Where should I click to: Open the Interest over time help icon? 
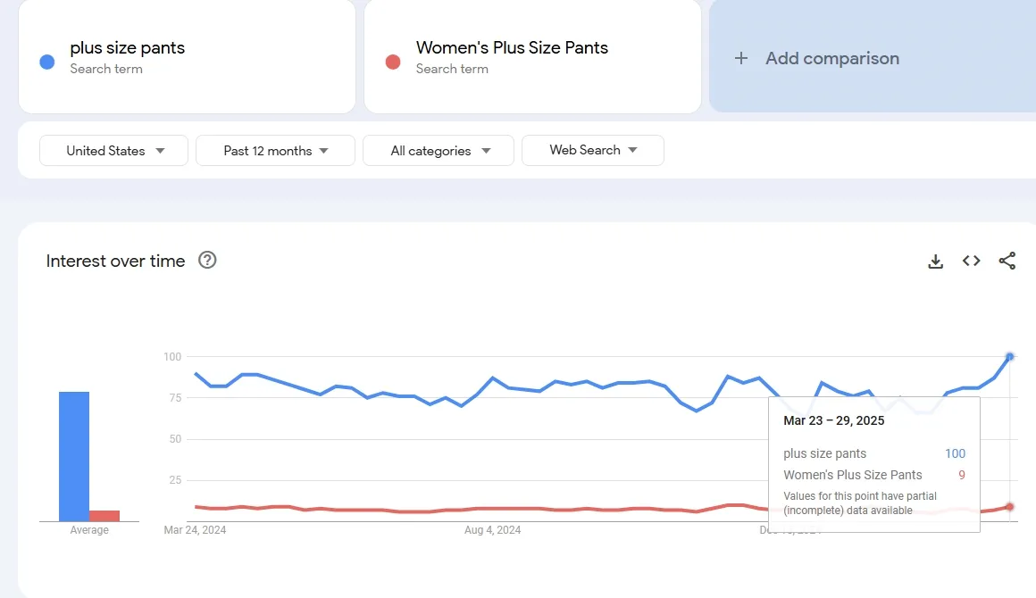tap(207, 261)
